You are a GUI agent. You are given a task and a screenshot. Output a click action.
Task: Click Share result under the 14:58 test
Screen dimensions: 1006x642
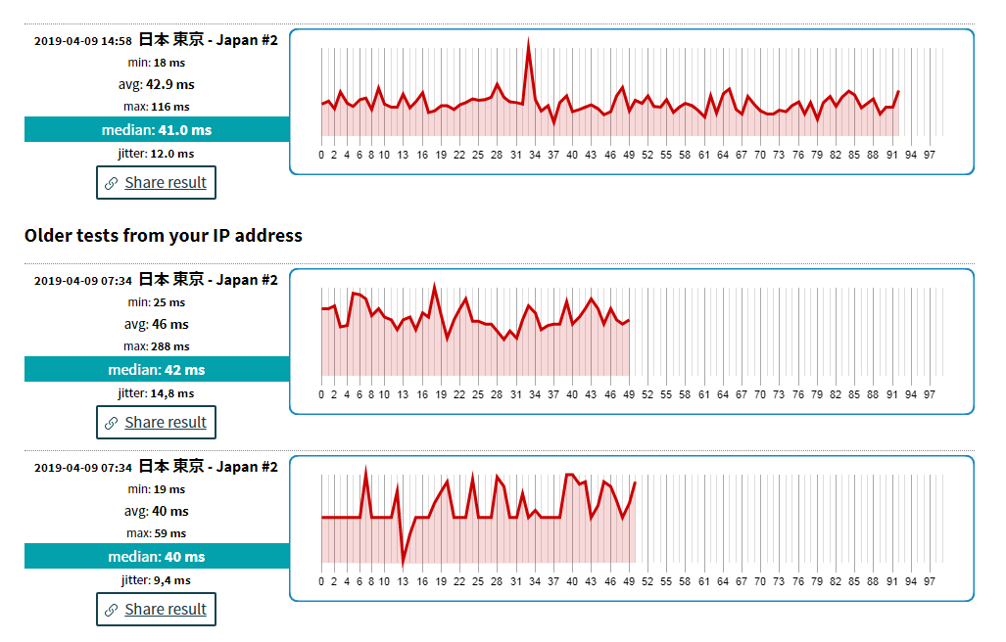click(156, 183)
